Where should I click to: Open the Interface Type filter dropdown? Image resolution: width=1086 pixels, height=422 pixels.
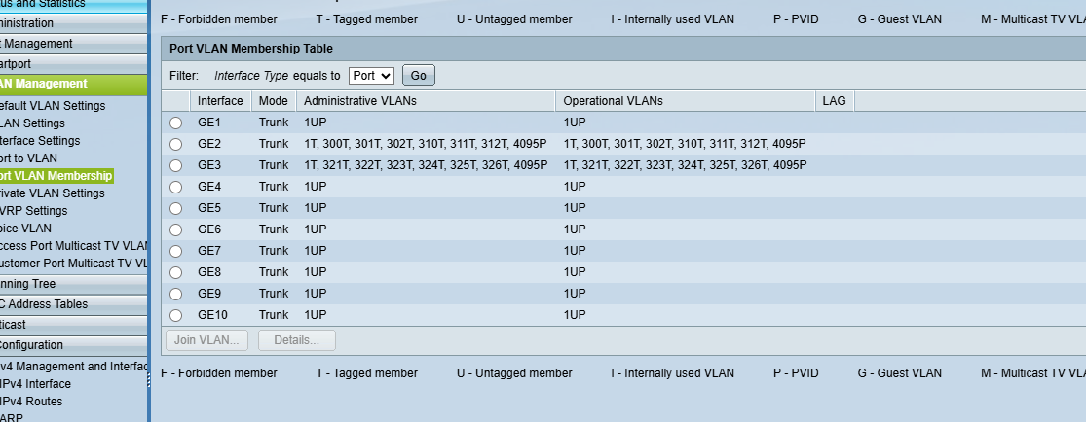(x=371, y=75)
